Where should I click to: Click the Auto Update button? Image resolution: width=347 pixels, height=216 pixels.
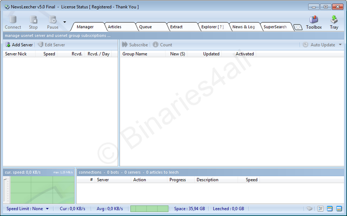point(319,44)
